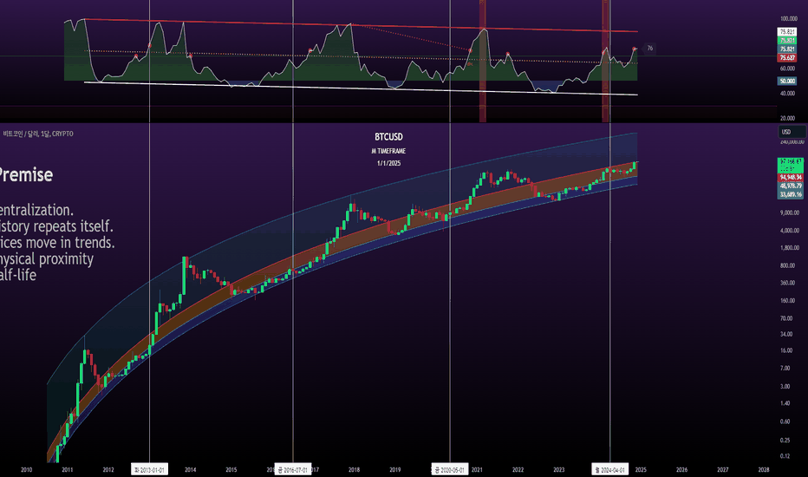Select the 2020-05-01 date marker
Screen dimensions: 808x477
click(450, 470)
